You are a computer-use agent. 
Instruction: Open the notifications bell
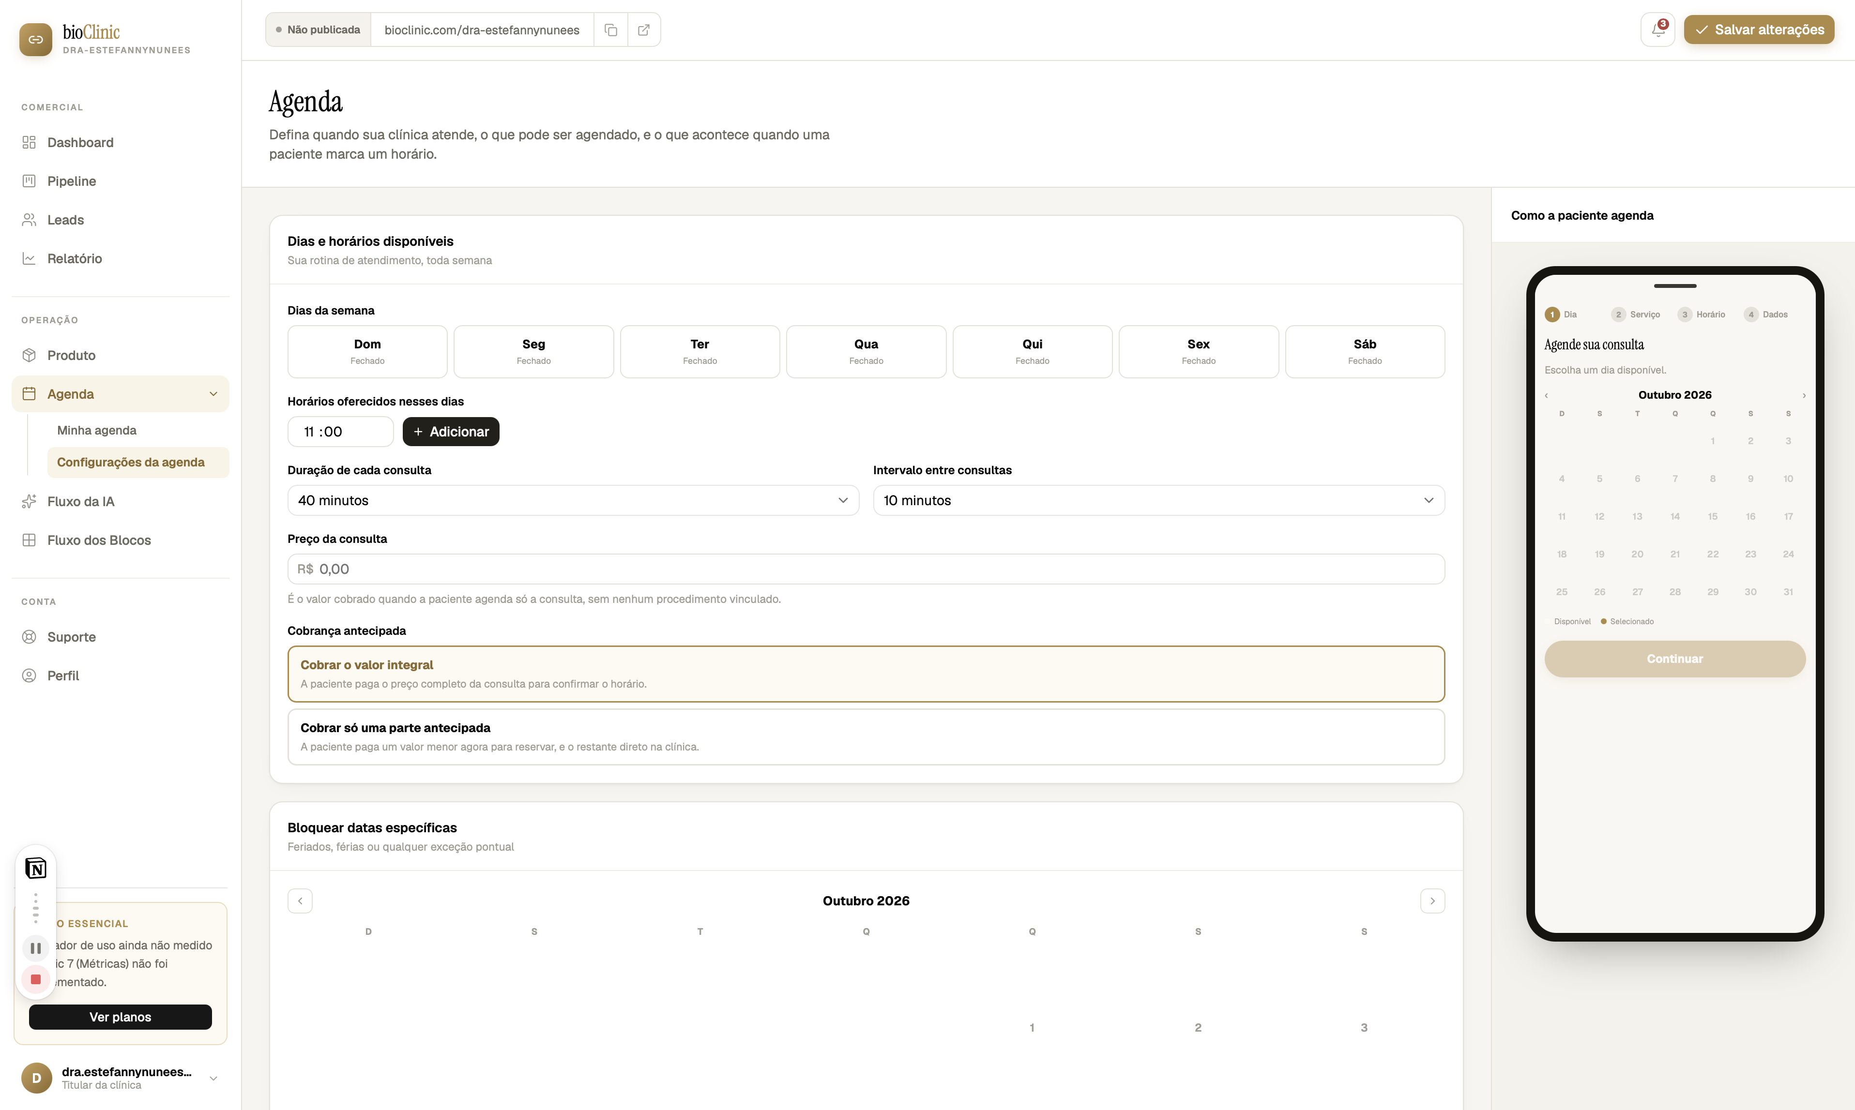click(1657, 30)
